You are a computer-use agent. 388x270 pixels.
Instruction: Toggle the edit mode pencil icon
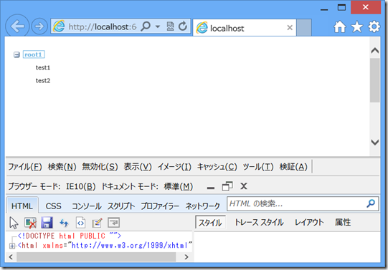point(98,223)
